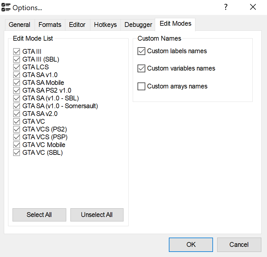Open the Formats tab
This screenshot has height=257, width=267.
point(50,25)
